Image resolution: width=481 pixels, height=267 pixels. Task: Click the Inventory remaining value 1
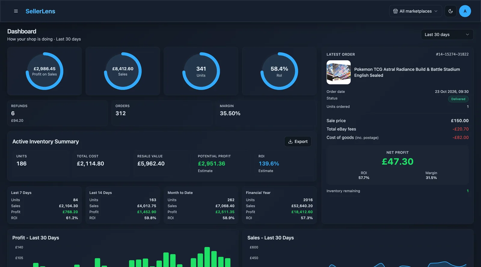(467, 191)
